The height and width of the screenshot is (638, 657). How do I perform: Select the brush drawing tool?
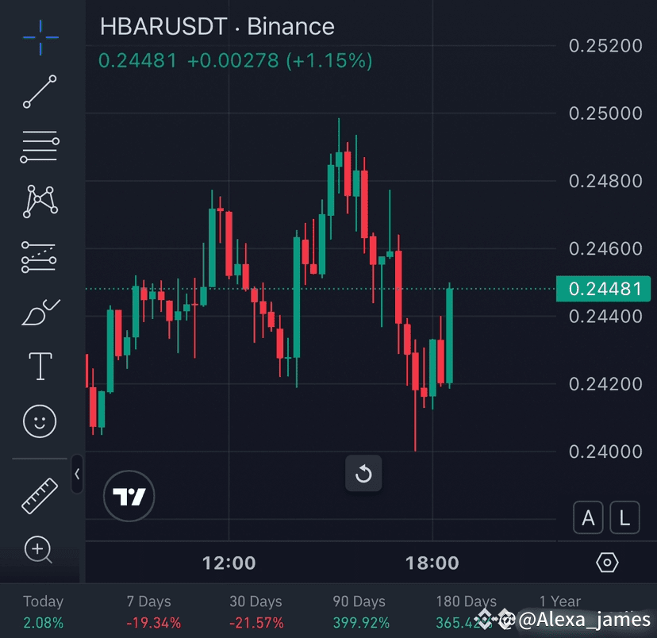click(x=40, y=313)
